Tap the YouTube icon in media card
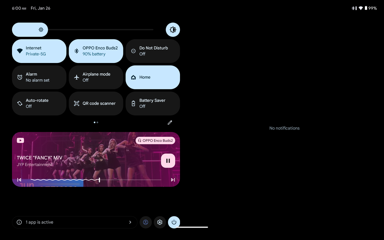This screenshot has width=384, height=240. coord(20,140)
